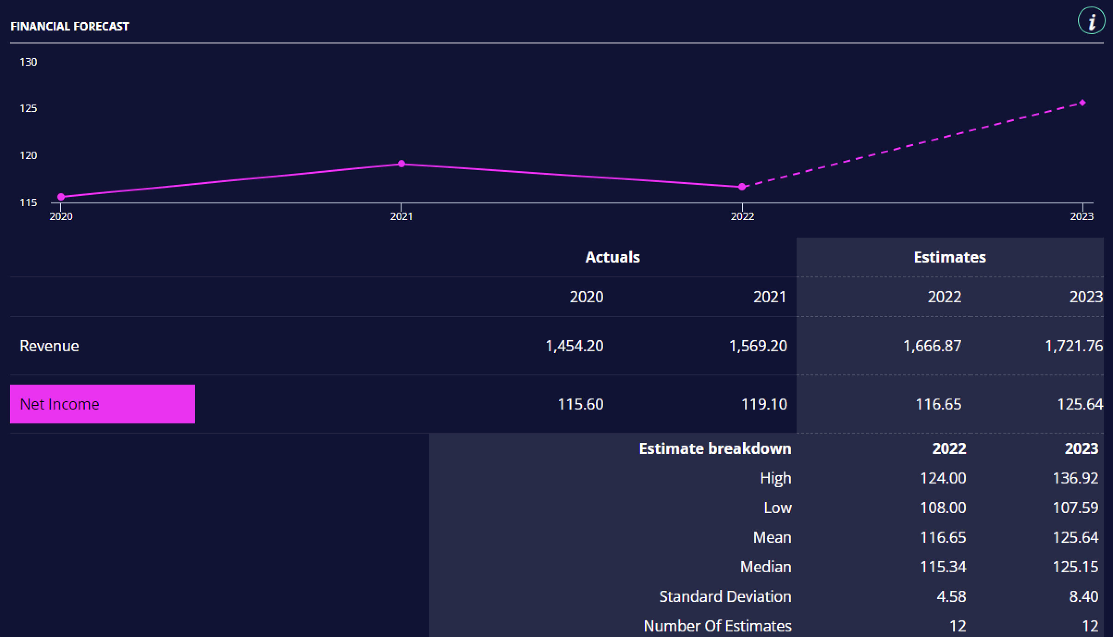The height and width of the screenshot is (637, 1113).
Task: Click the Estimates column header
Action: [949, 257]
